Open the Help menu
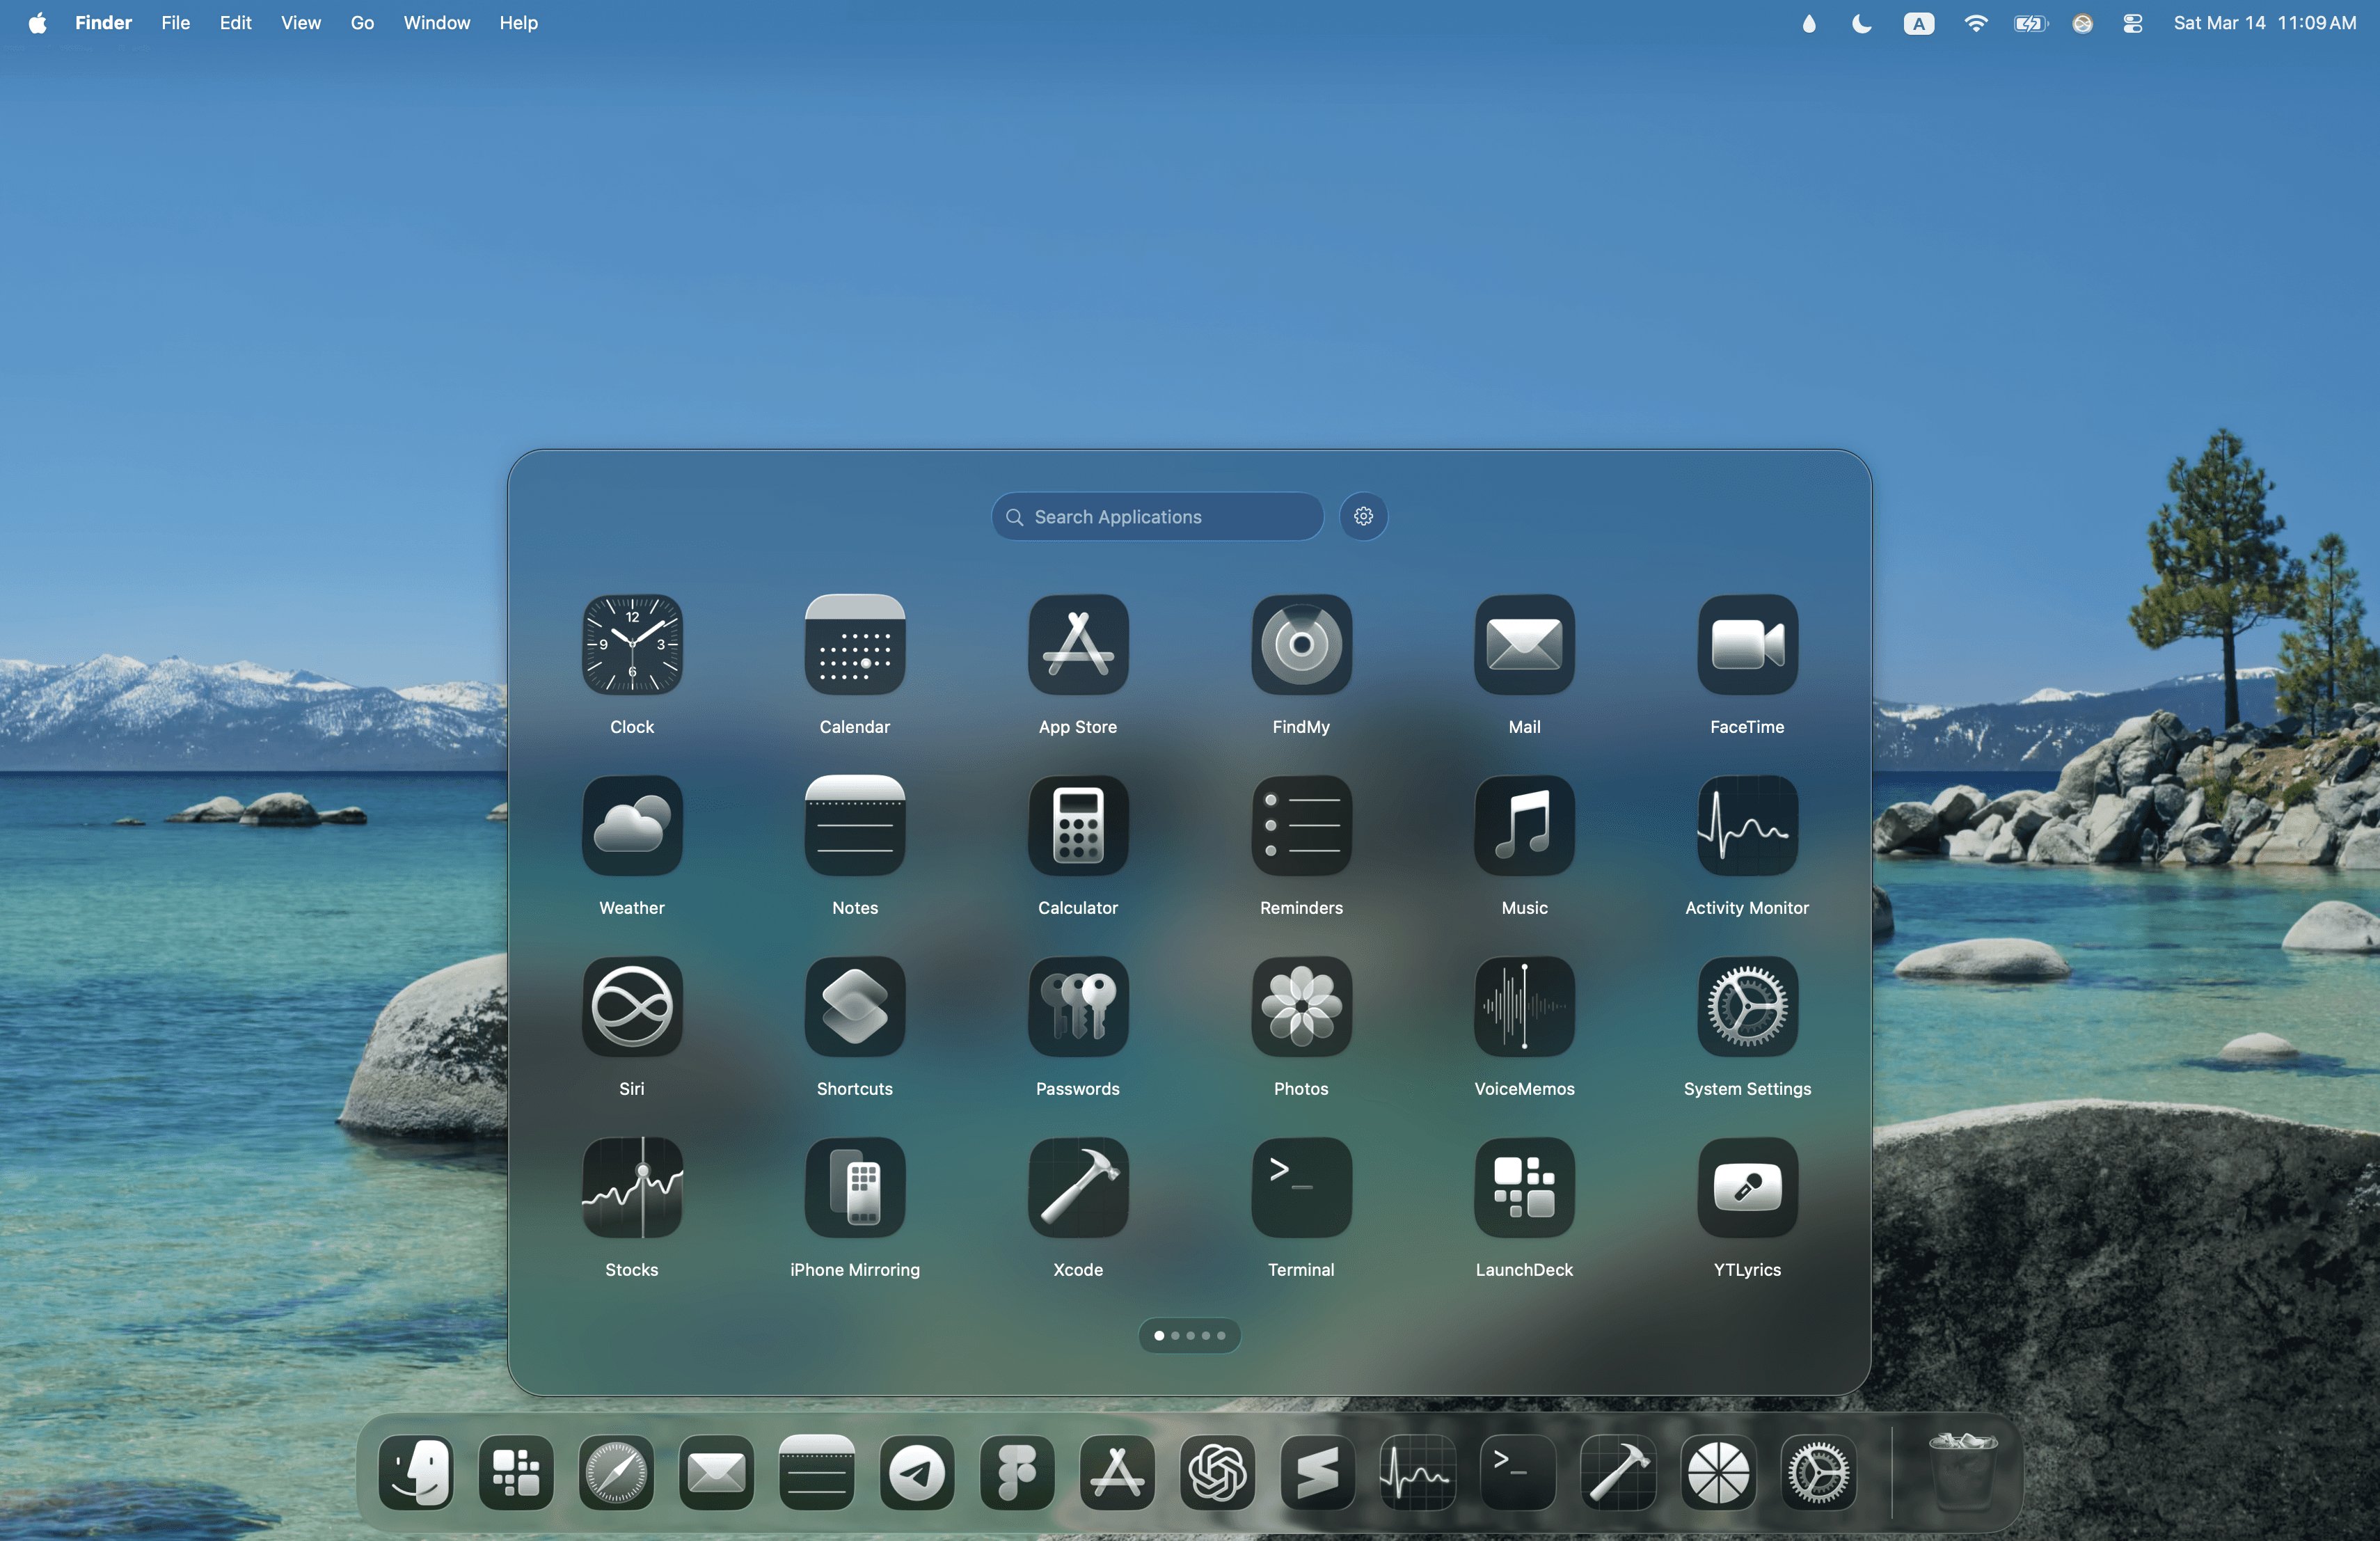The height and width of the screenshot is (1541, 2380). pos(518,23)
